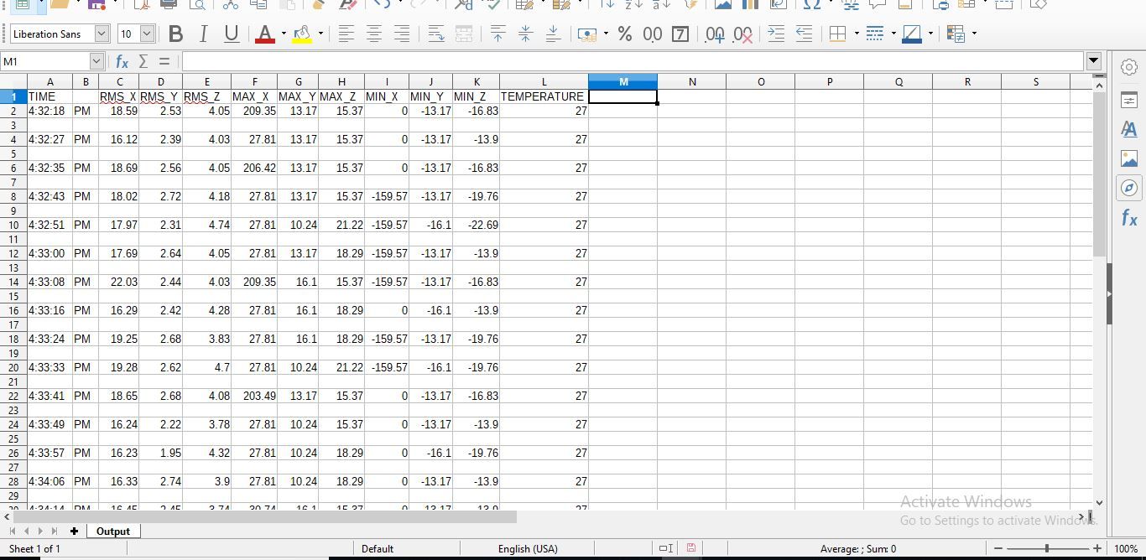The height and width of the screenshot is (560, 1146).
Task: Open the Gallery sidebar deck
Action: 1129,158
